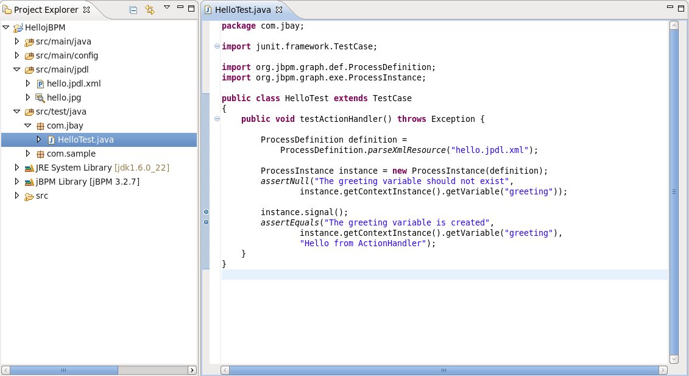Collapse the src/main/jpdl folder

click(16, 69)
